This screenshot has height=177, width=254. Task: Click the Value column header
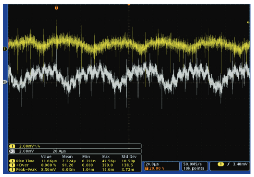[46, 156]
